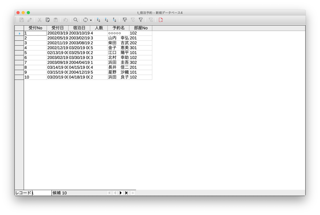Viewport: 320px width, 215px height.
Task: Click the new record plus button
Action: point(133,193)
